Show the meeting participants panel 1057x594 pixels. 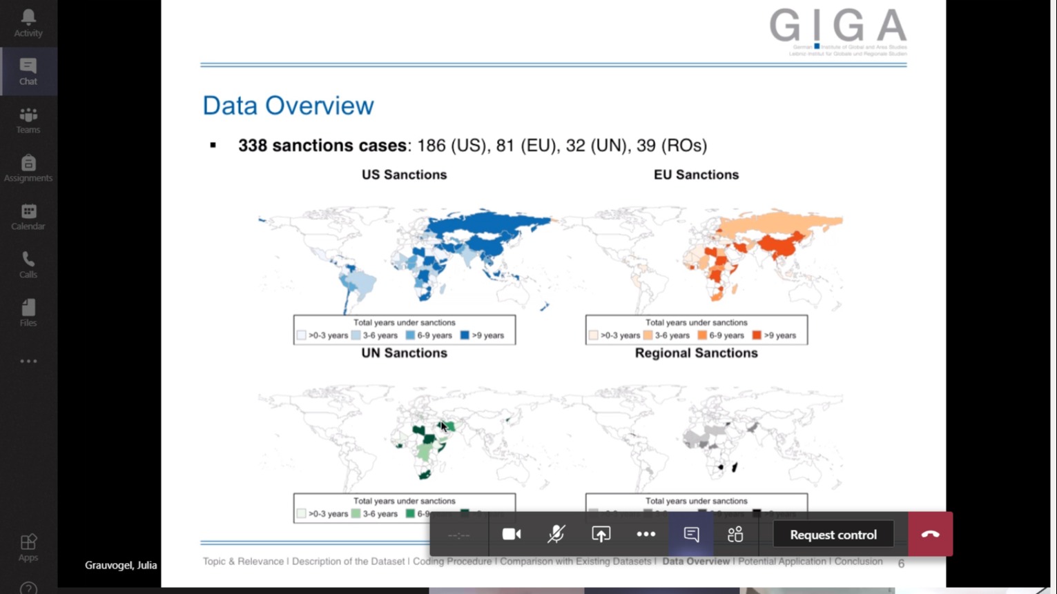tap(735, 535)
